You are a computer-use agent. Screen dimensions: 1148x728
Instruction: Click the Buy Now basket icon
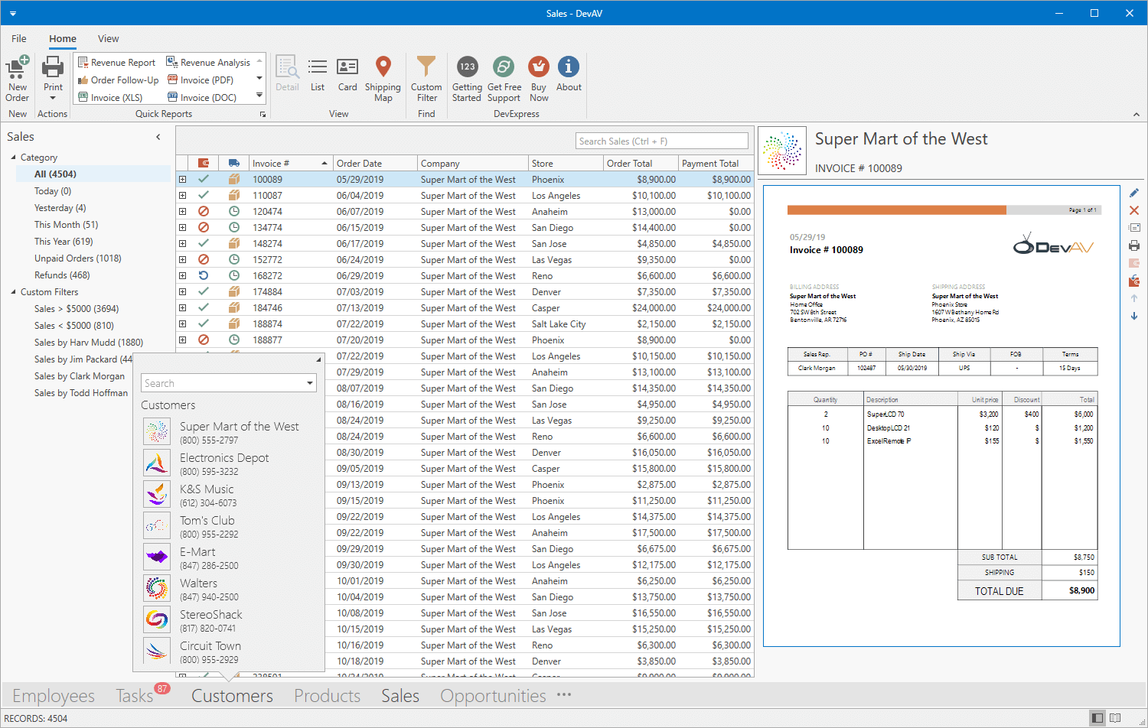[x=539, y=69]
